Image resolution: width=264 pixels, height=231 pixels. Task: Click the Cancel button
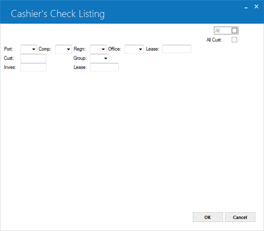coord(240,217)
